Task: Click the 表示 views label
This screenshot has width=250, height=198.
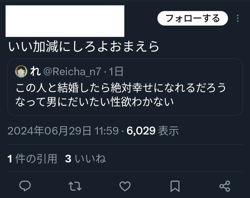Action: (x=168, y=131)
